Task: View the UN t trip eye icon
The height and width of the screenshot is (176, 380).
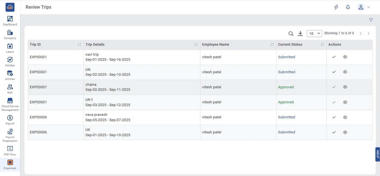Action: (345, 102)
